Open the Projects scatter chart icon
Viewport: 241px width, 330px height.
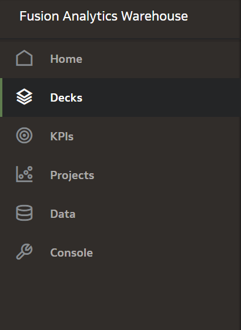click(24, 174)
